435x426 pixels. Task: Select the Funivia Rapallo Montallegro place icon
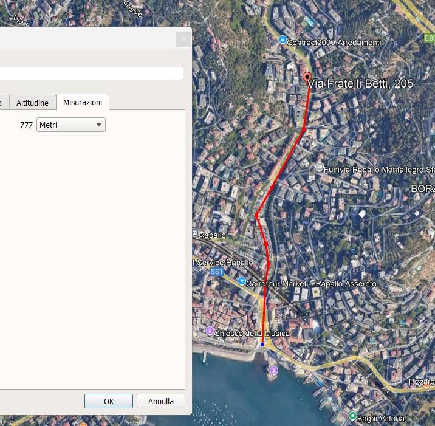320,168
